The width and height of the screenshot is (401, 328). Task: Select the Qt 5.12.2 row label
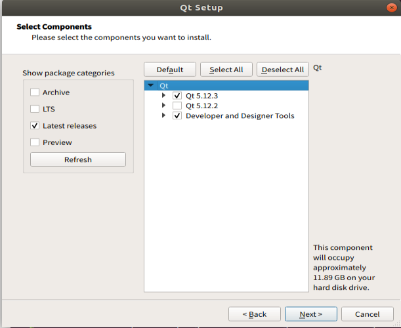(201, 106)
